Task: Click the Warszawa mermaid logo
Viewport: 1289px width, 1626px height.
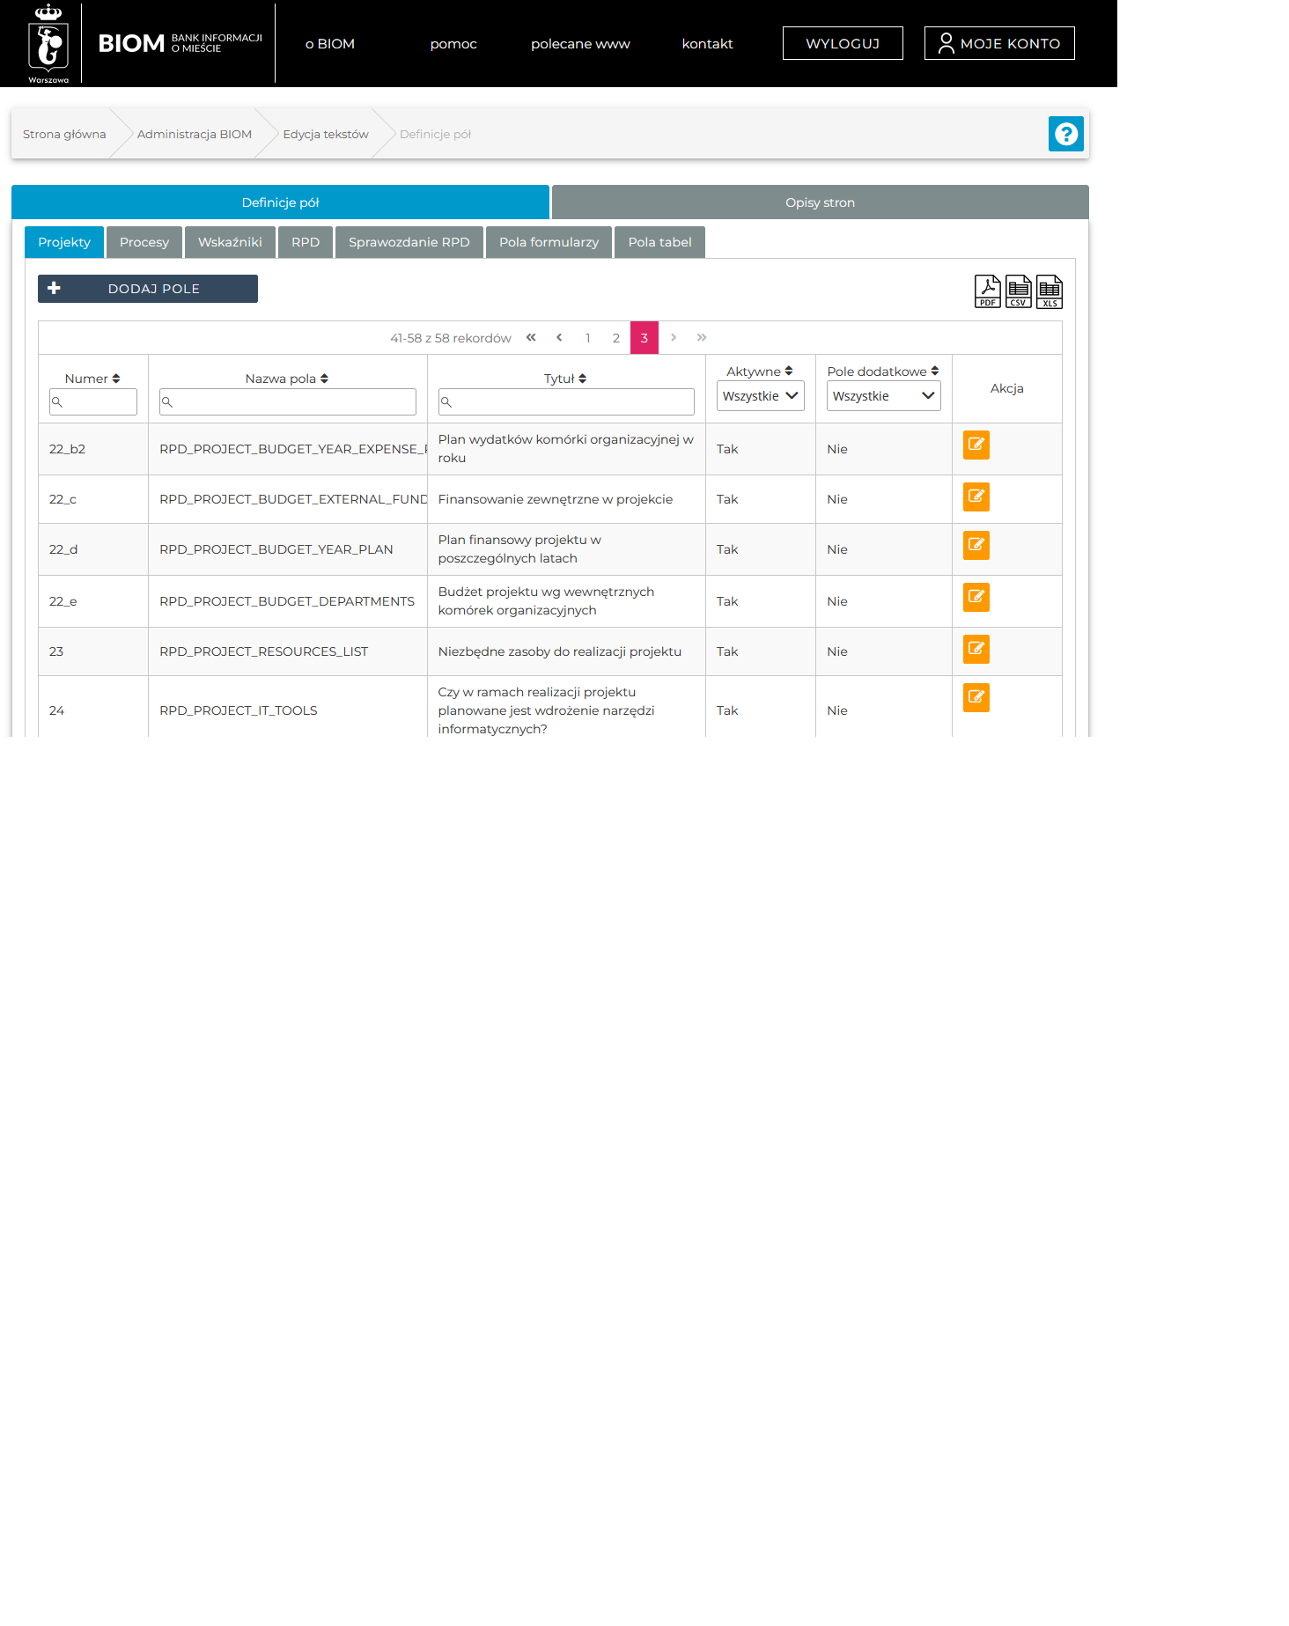Action: (48, 43)
